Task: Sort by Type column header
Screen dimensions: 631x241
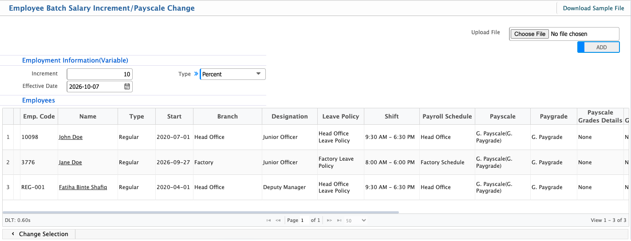Action: (137, 116)
